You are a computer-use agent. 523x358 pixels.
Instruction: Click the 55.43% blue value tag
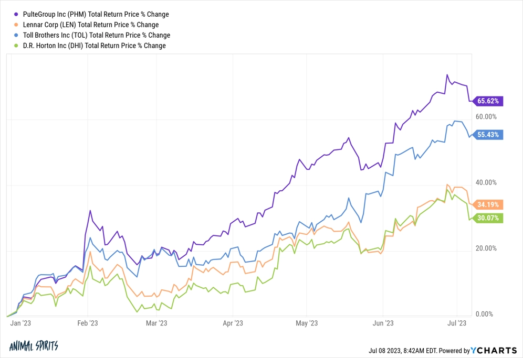tap(488, 135)
